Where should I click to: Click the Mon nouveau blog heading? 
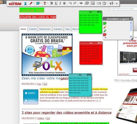[126, 80]
